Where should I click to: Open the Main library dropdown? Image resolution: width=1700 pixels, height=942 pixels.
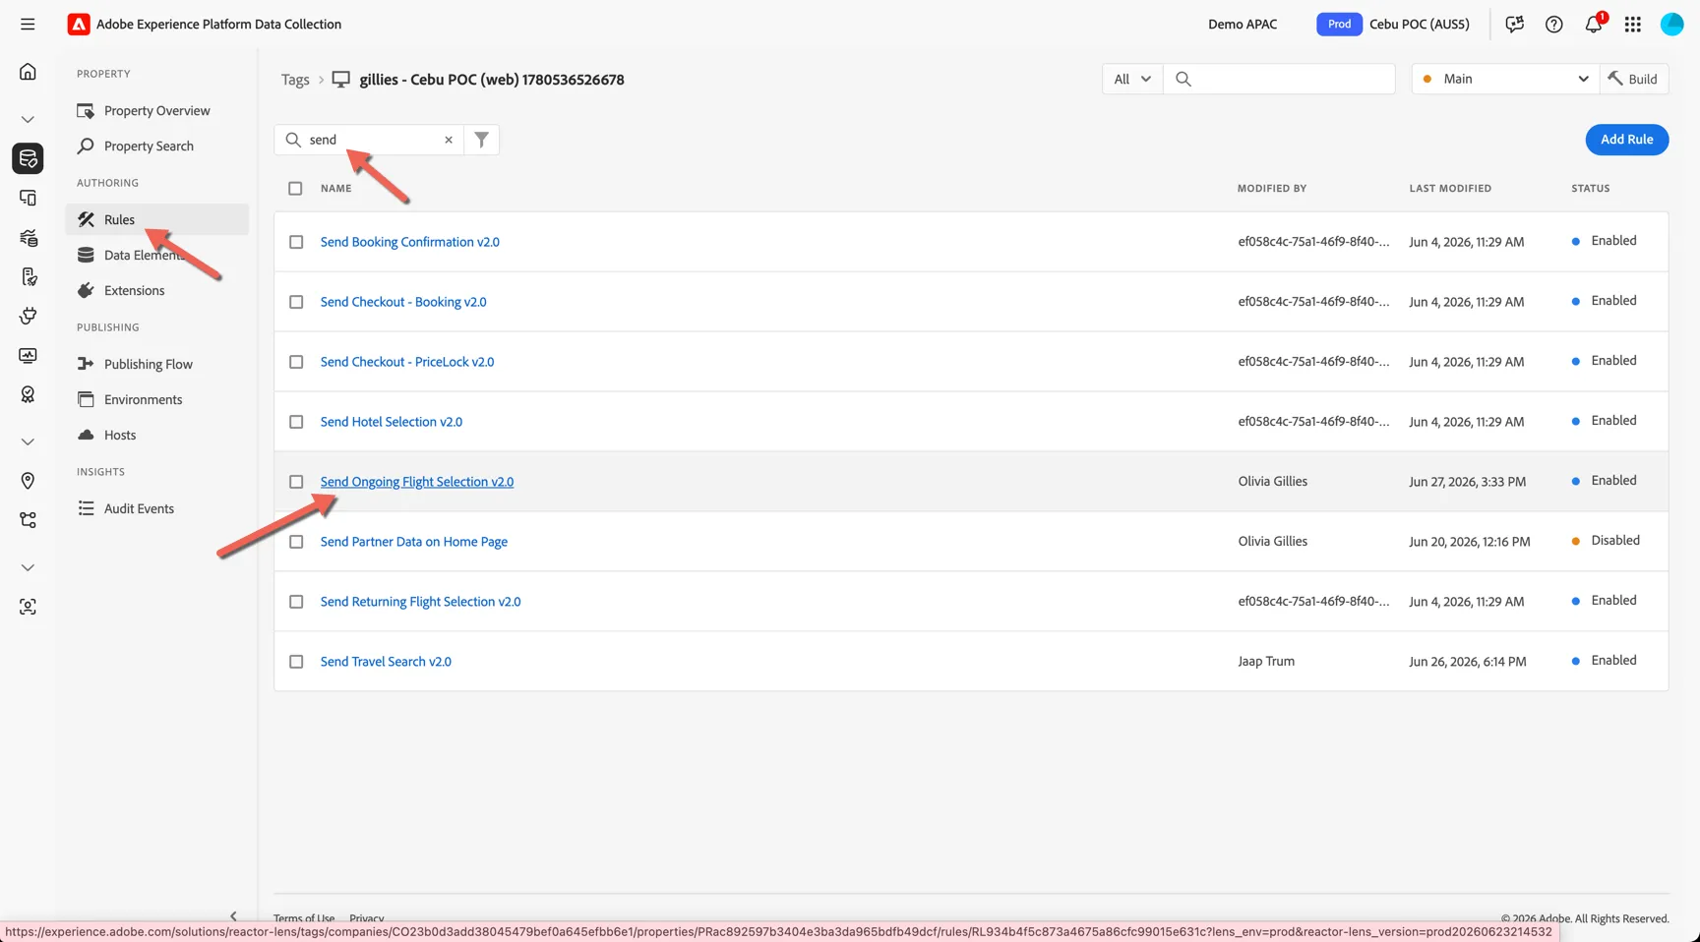(1505, 79)
